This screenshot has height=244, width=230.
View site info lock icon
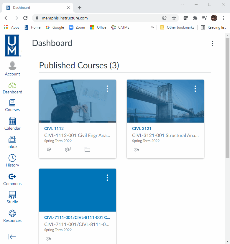click(x=37, y=18)
